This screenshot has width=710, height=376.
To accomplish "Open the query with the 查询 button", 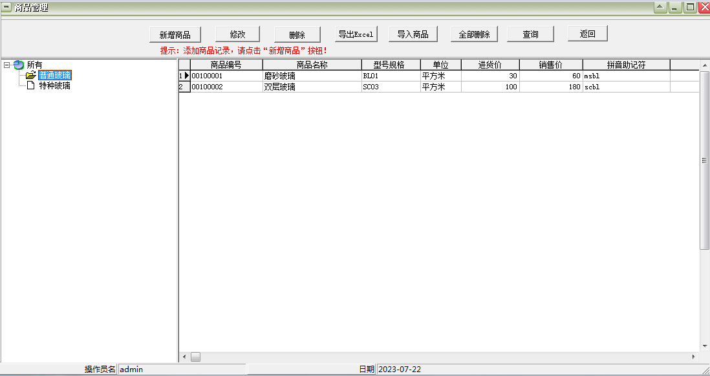I will click(530, 33).
